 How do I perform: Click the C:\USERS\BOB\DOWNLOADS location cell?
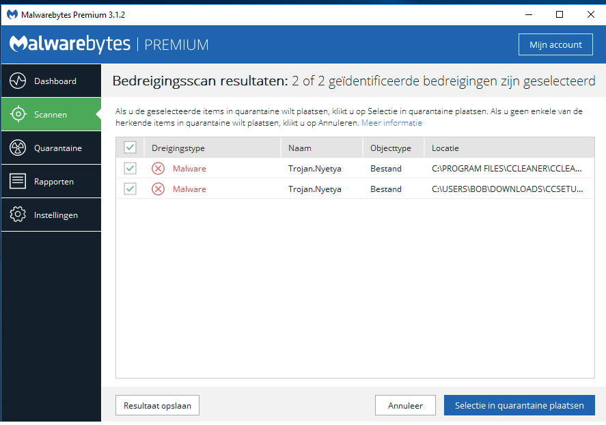pyautogui.click(x=508, y=189)
